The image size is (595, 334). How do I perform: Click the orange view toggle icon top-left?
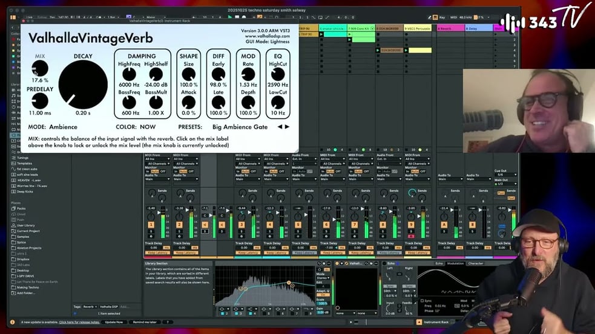[x=13, y=17]
